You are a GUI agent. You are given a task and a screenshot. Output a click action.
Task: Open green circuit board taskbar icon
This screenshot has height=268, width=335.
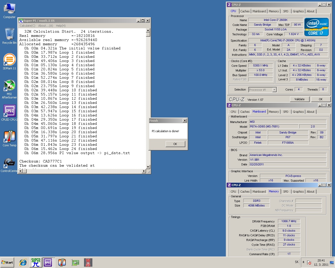pyautogui.click(x=75, y=263)
